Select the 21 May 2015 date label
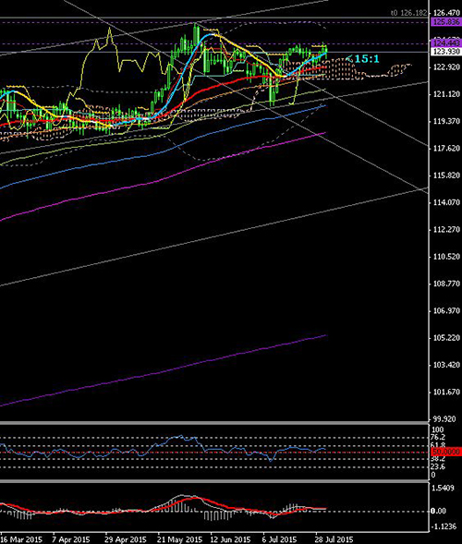462x544 pixels. 179,539
